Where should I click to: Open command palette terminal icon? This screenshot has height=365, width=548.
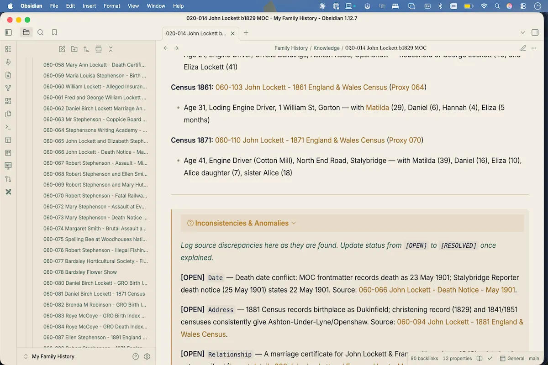pos(8,127)
